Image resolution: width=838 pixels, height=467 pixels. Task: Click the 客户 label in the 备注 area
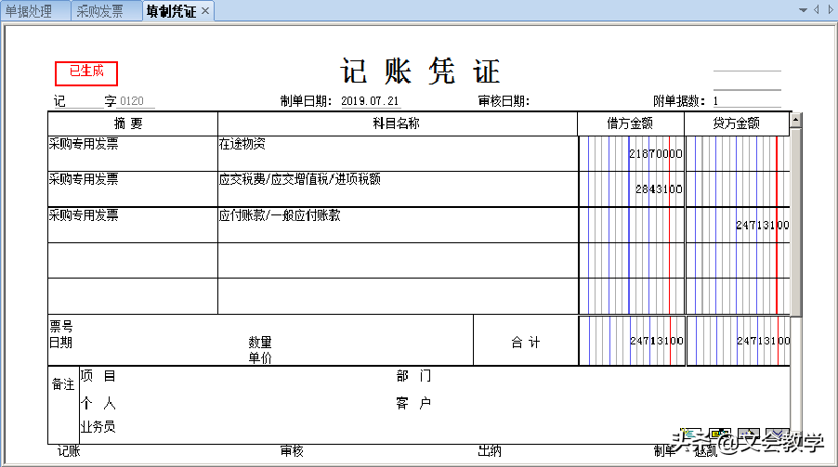pos(413,403)
